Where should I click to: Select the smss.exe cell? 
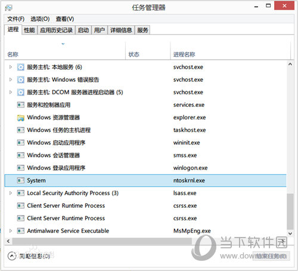click(x=185, y=155)
